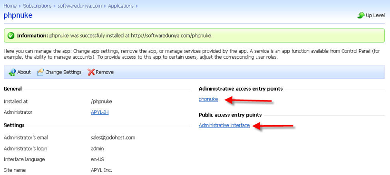Navigate to Home breadcrumb
The width and height of the screenshot is (390, 175).
coord(10,6)
